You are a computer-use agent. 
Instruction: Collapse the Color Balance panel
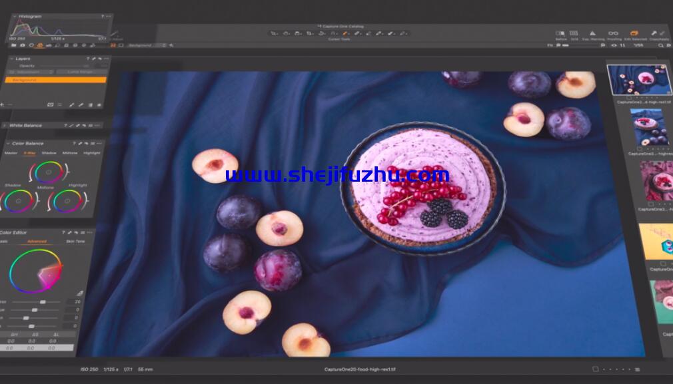[8, 144]
